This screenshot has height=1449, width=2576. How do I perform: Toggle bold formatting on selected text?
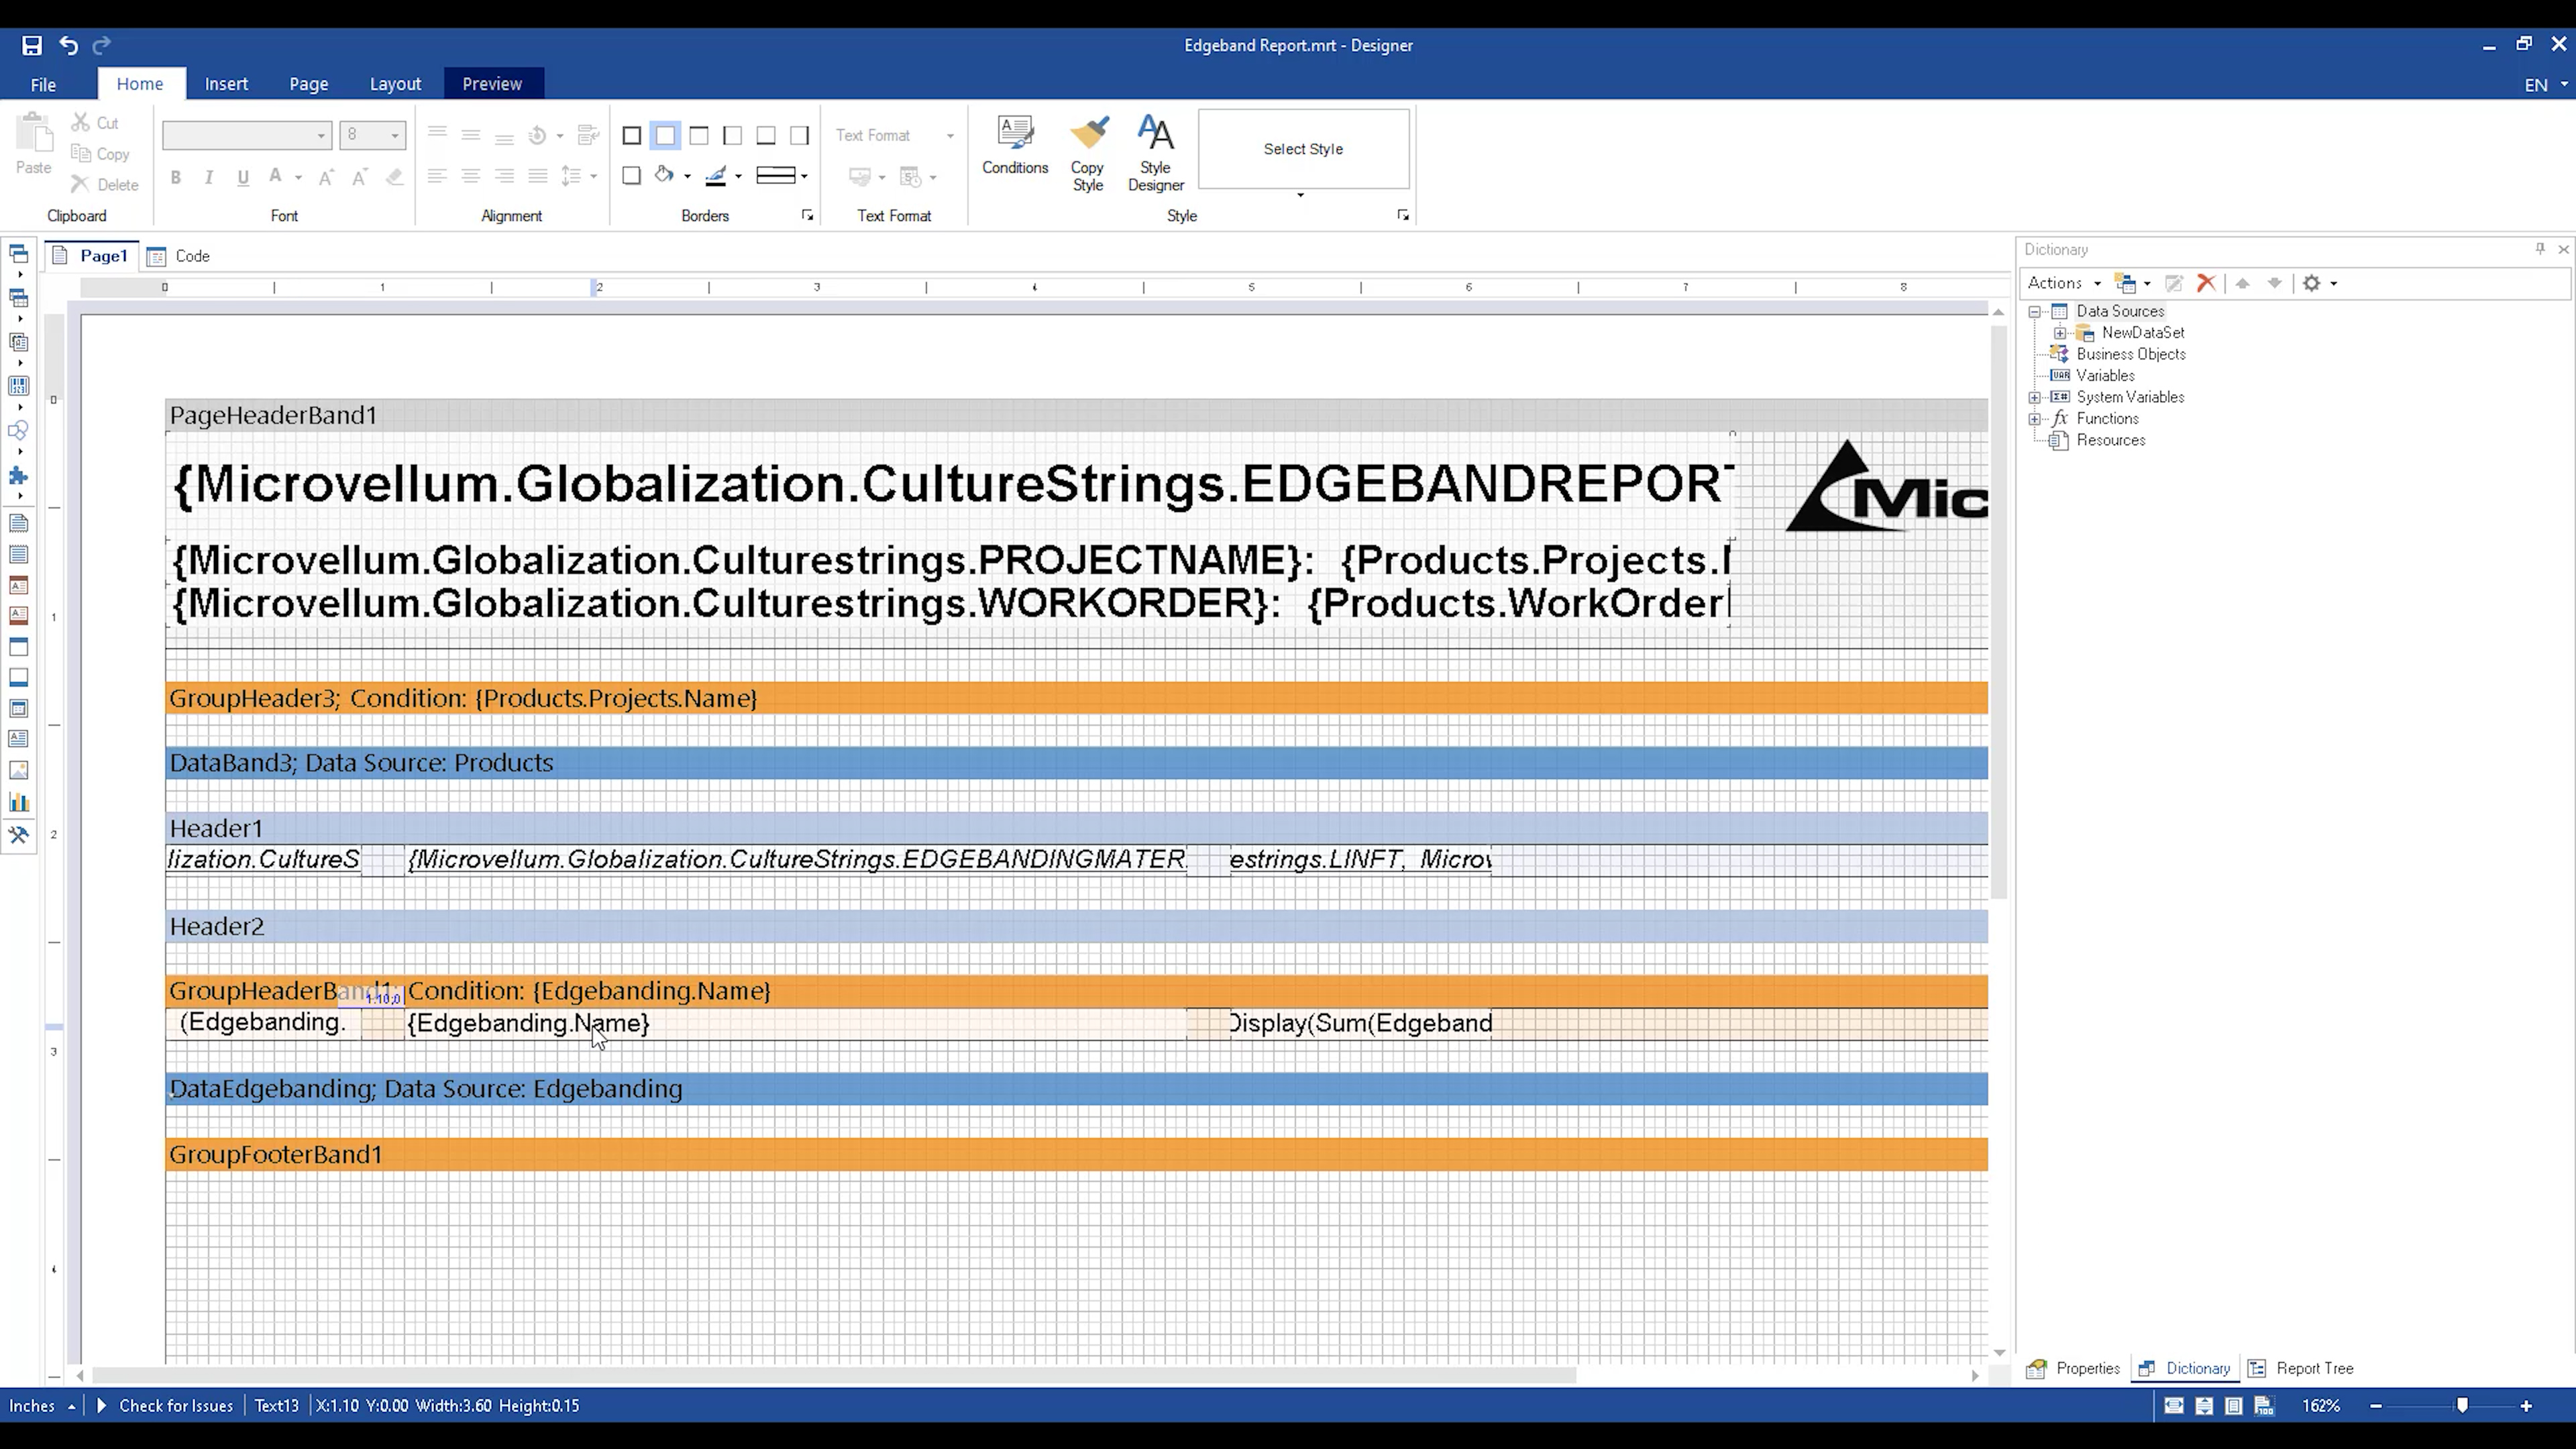176,177
